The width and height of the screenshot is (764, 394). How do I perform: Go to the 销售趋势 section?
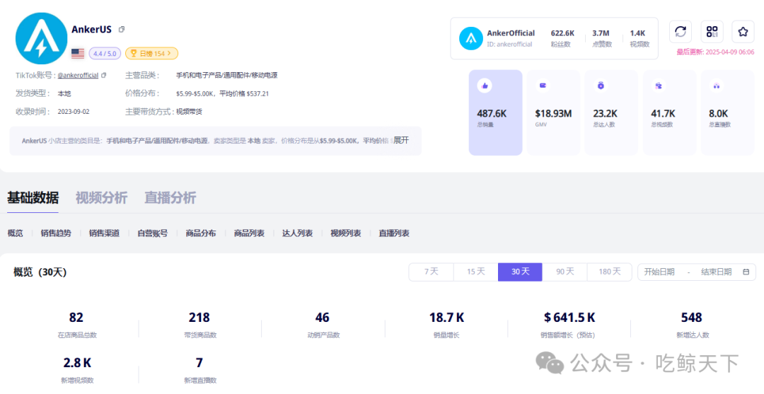[x=56, y=233]
